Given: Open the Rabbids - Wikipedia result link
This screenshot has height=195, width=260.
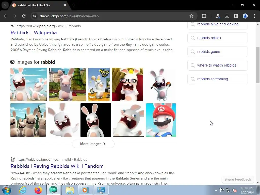Looking at the screenshot, I should (x=34, y=32).
